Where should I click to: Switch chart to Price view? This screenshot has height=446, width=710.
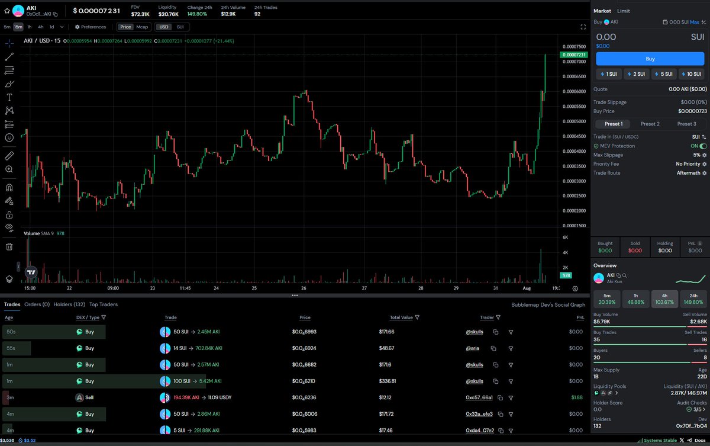click(x=125, y=27)
